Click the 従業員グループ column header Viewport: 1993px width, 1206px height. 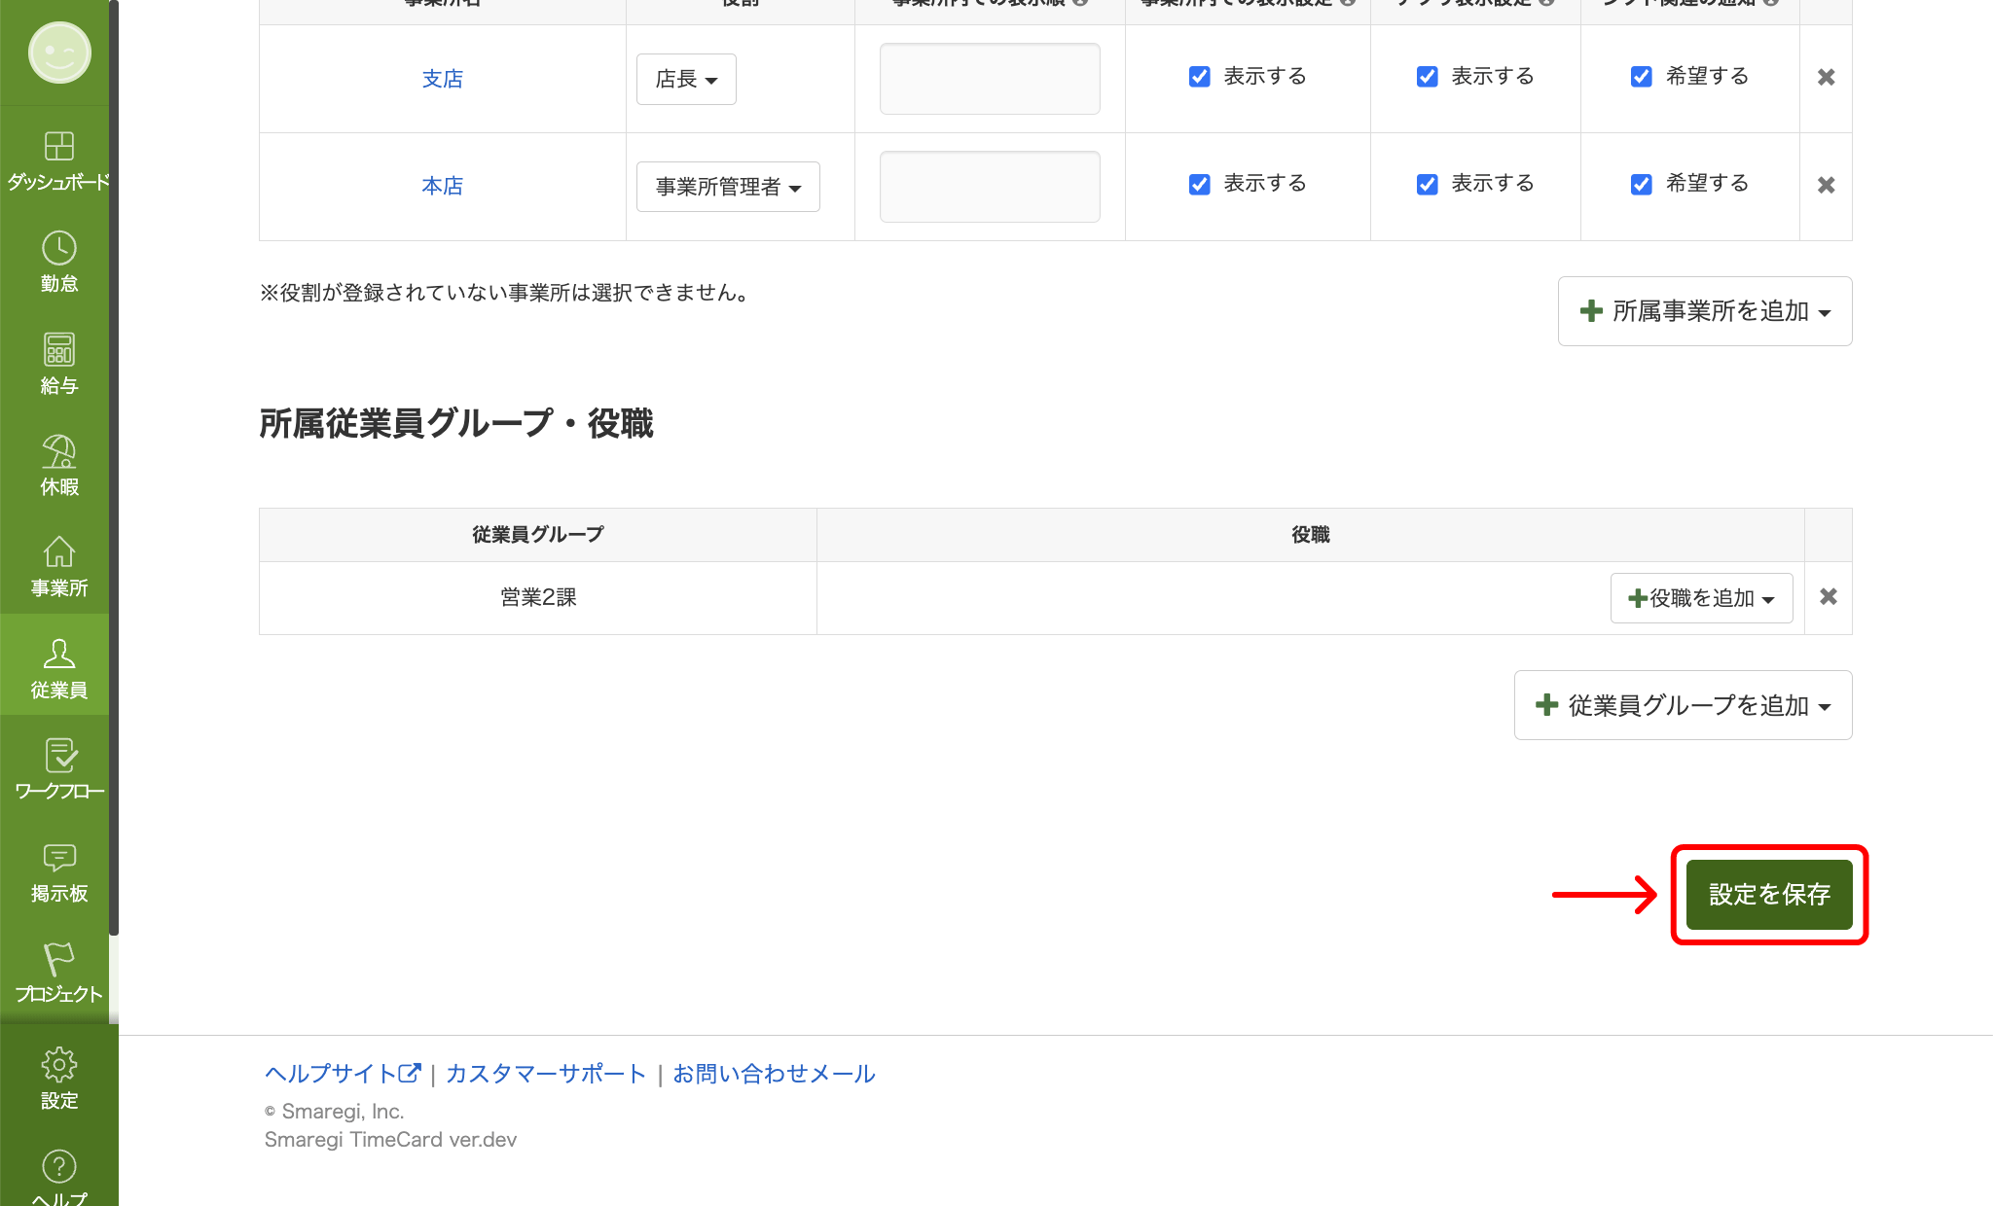(538, 535)
